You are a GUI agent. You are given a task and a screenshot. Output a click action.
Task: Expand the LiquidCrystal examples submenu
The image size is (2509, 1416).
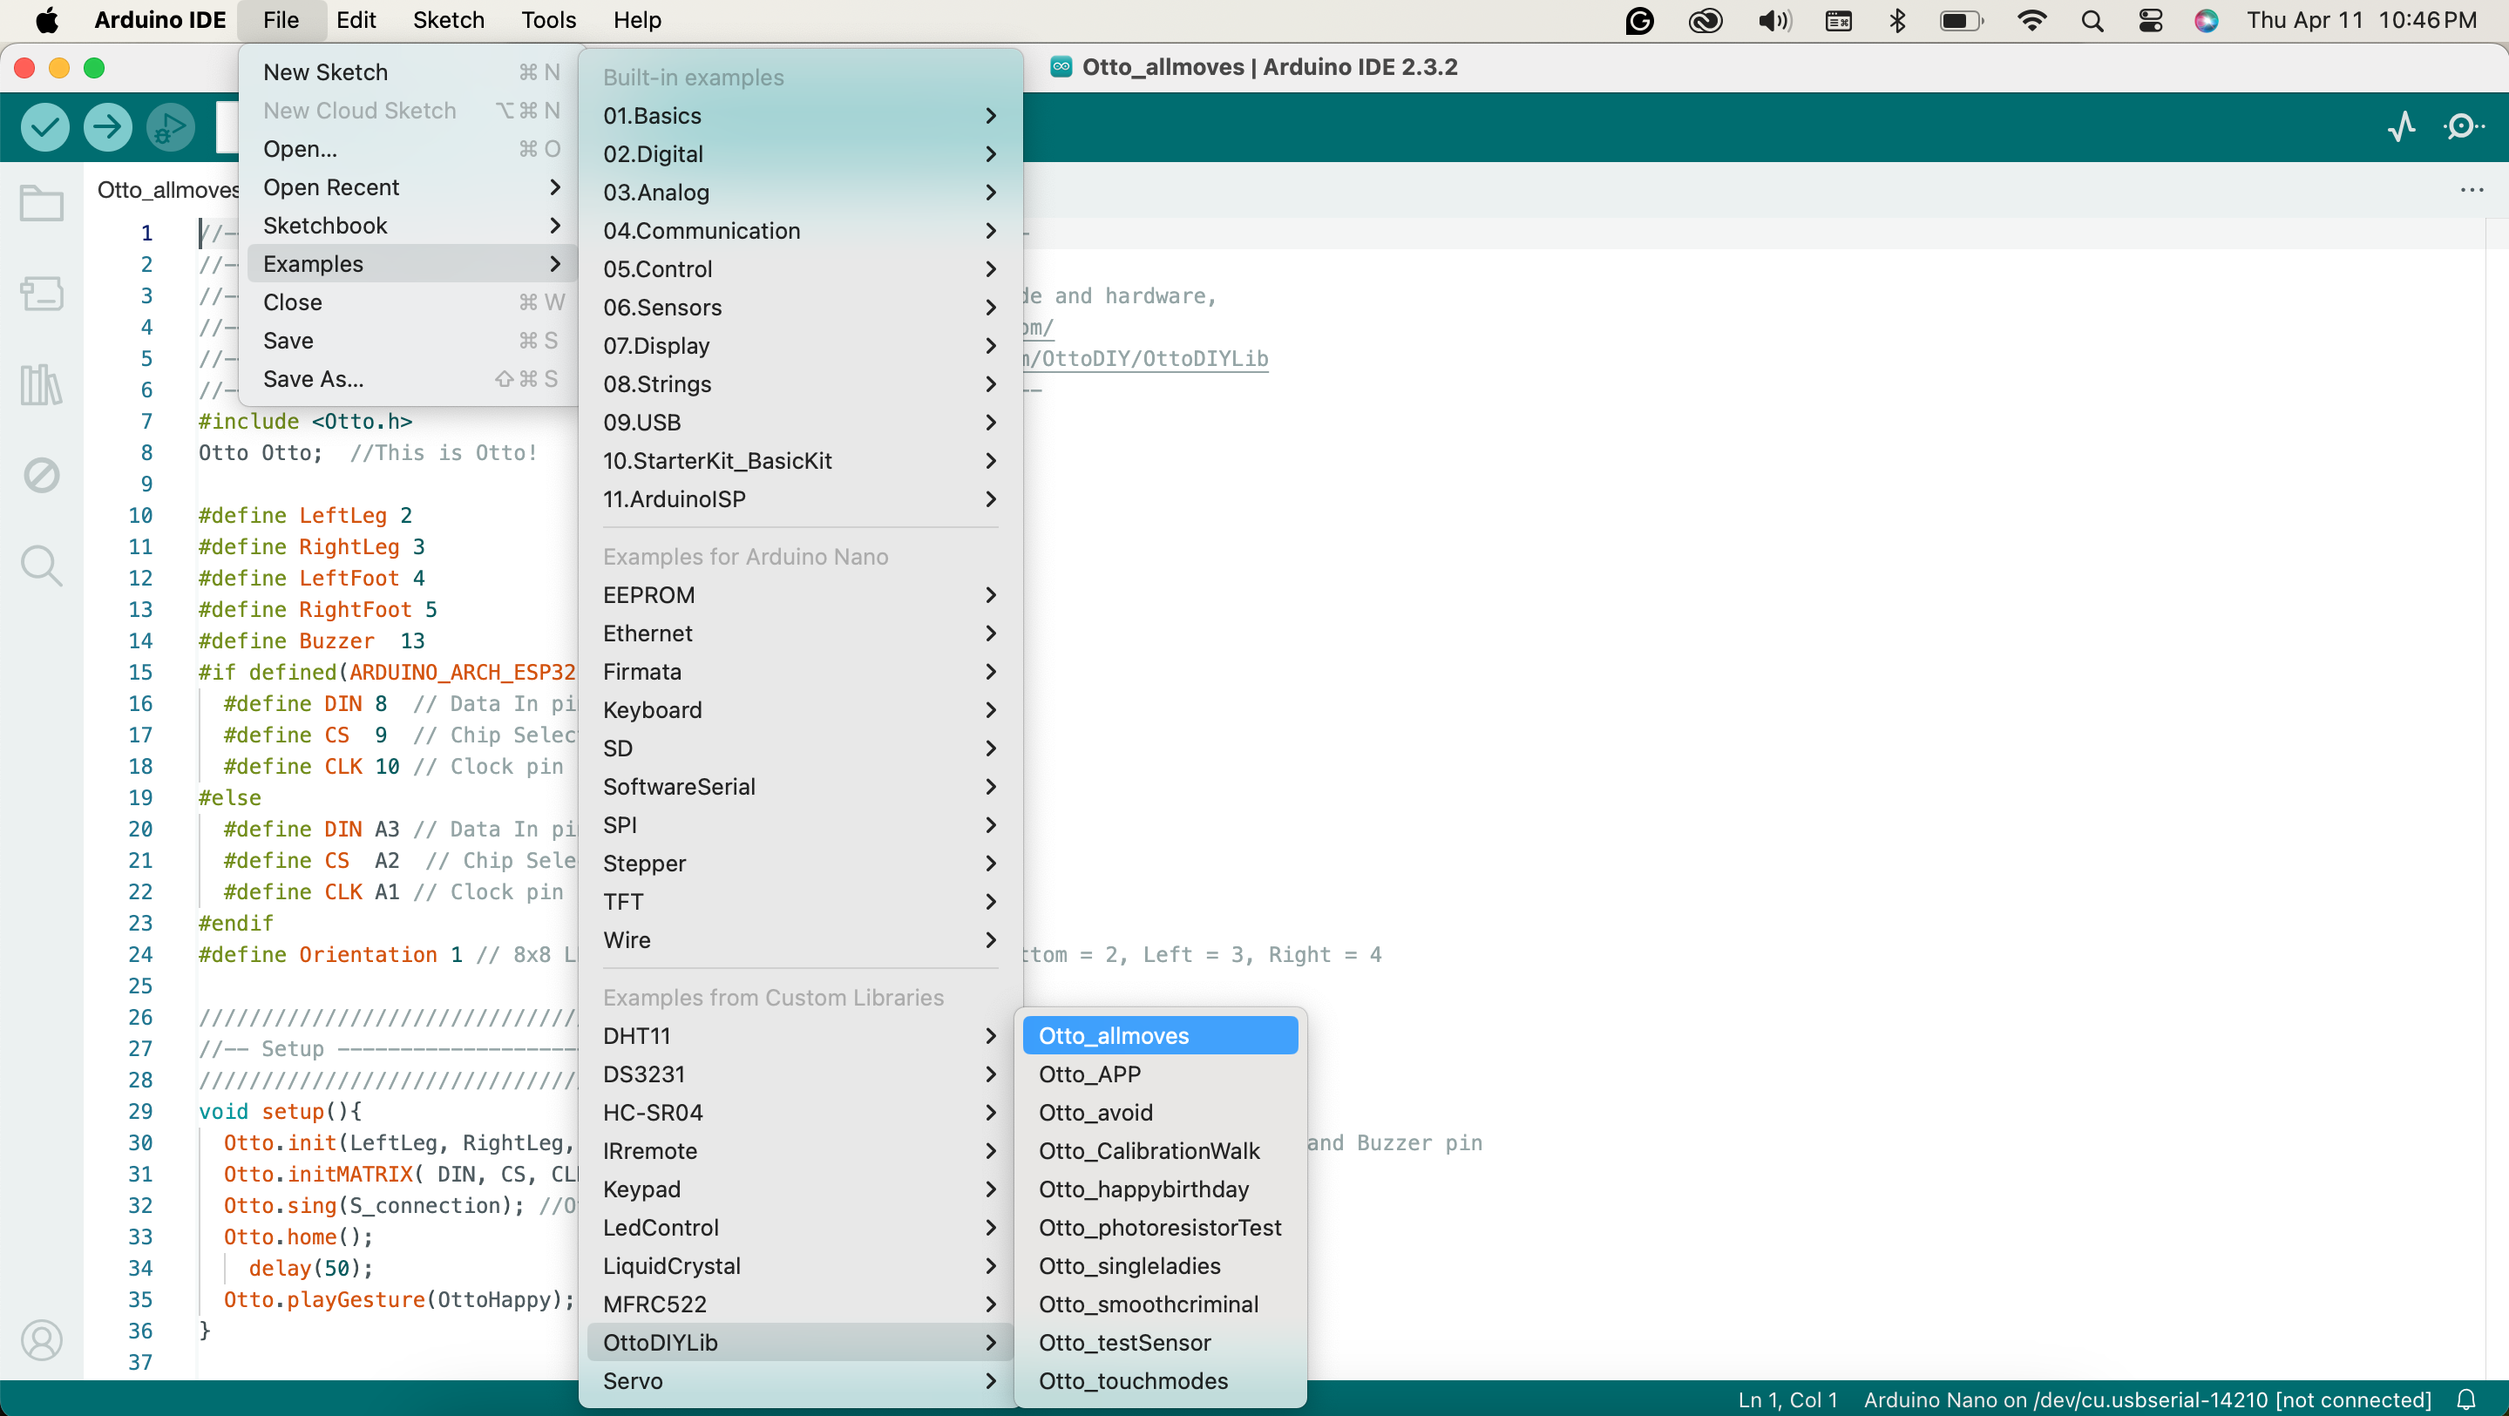pyautogui.click(x=800, y=1266)
